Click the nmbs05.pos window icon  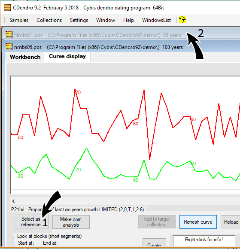(x=9, y=47)
